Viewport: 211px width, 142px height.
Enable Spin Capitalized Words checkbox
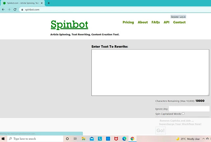click(x=183, y=114)
